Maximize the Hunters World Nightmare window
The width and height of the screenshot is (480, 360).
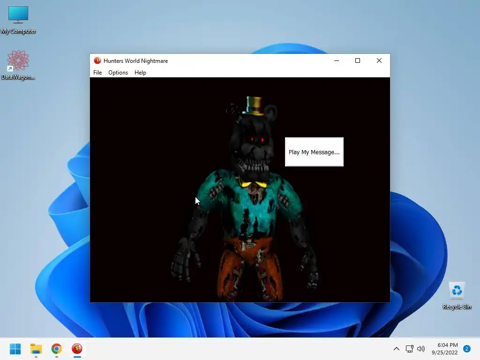tap(357, 60)
